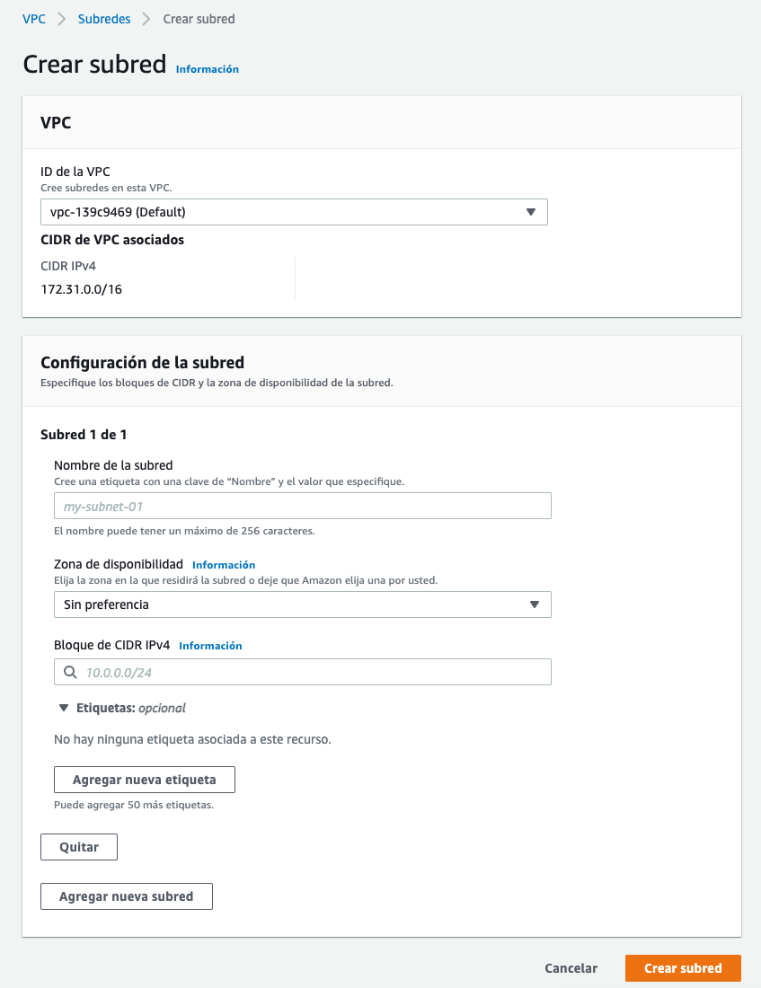Go to VPC breadcrumb link
The image size is (761, 988).
pyautogui.click(x=34, y=19)
